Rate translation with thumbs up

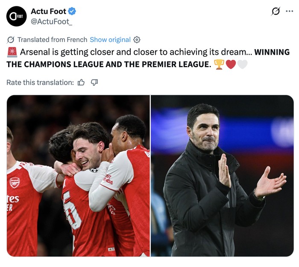point(81,82)
